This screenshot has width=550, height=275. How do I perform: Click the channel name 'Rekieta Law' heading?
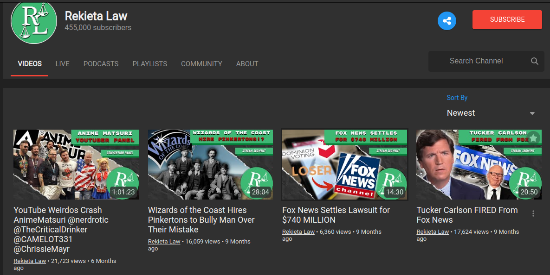point(96,16)
